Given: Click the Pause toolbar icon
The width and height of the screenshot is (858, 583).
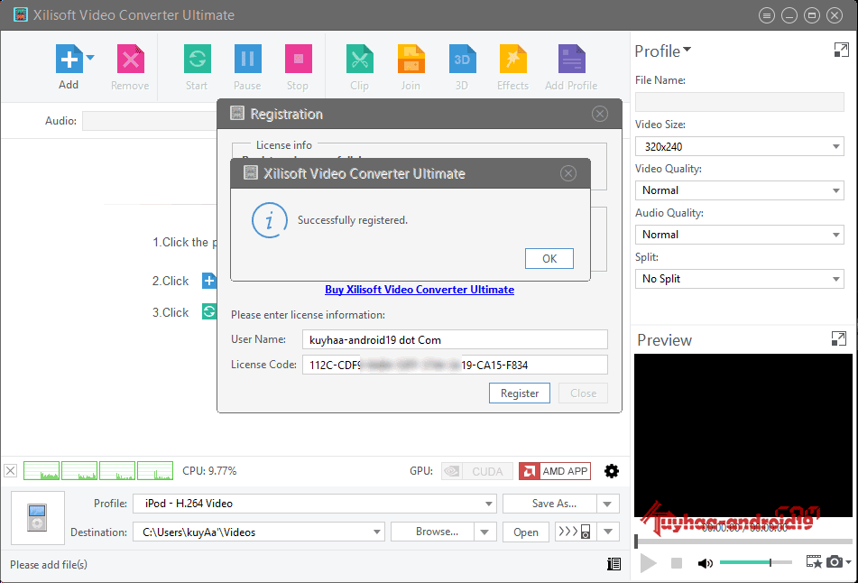Looking at the screenshot, I should 247,59.
